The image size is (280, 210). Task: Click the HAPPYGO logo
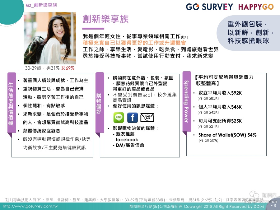click(256, 7)
